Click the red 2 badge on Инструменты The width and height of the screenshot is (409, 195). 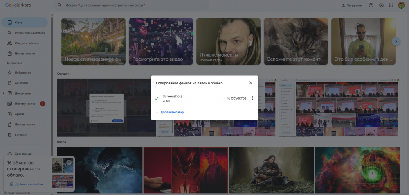pos(43,104)
